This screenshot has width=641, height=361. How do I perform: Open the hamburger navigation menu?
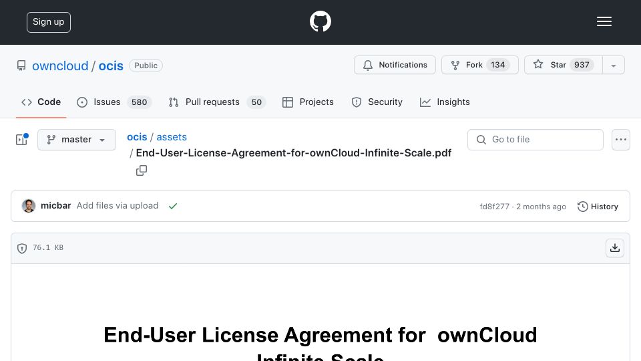pyautogui.click(x=604, y=21)
